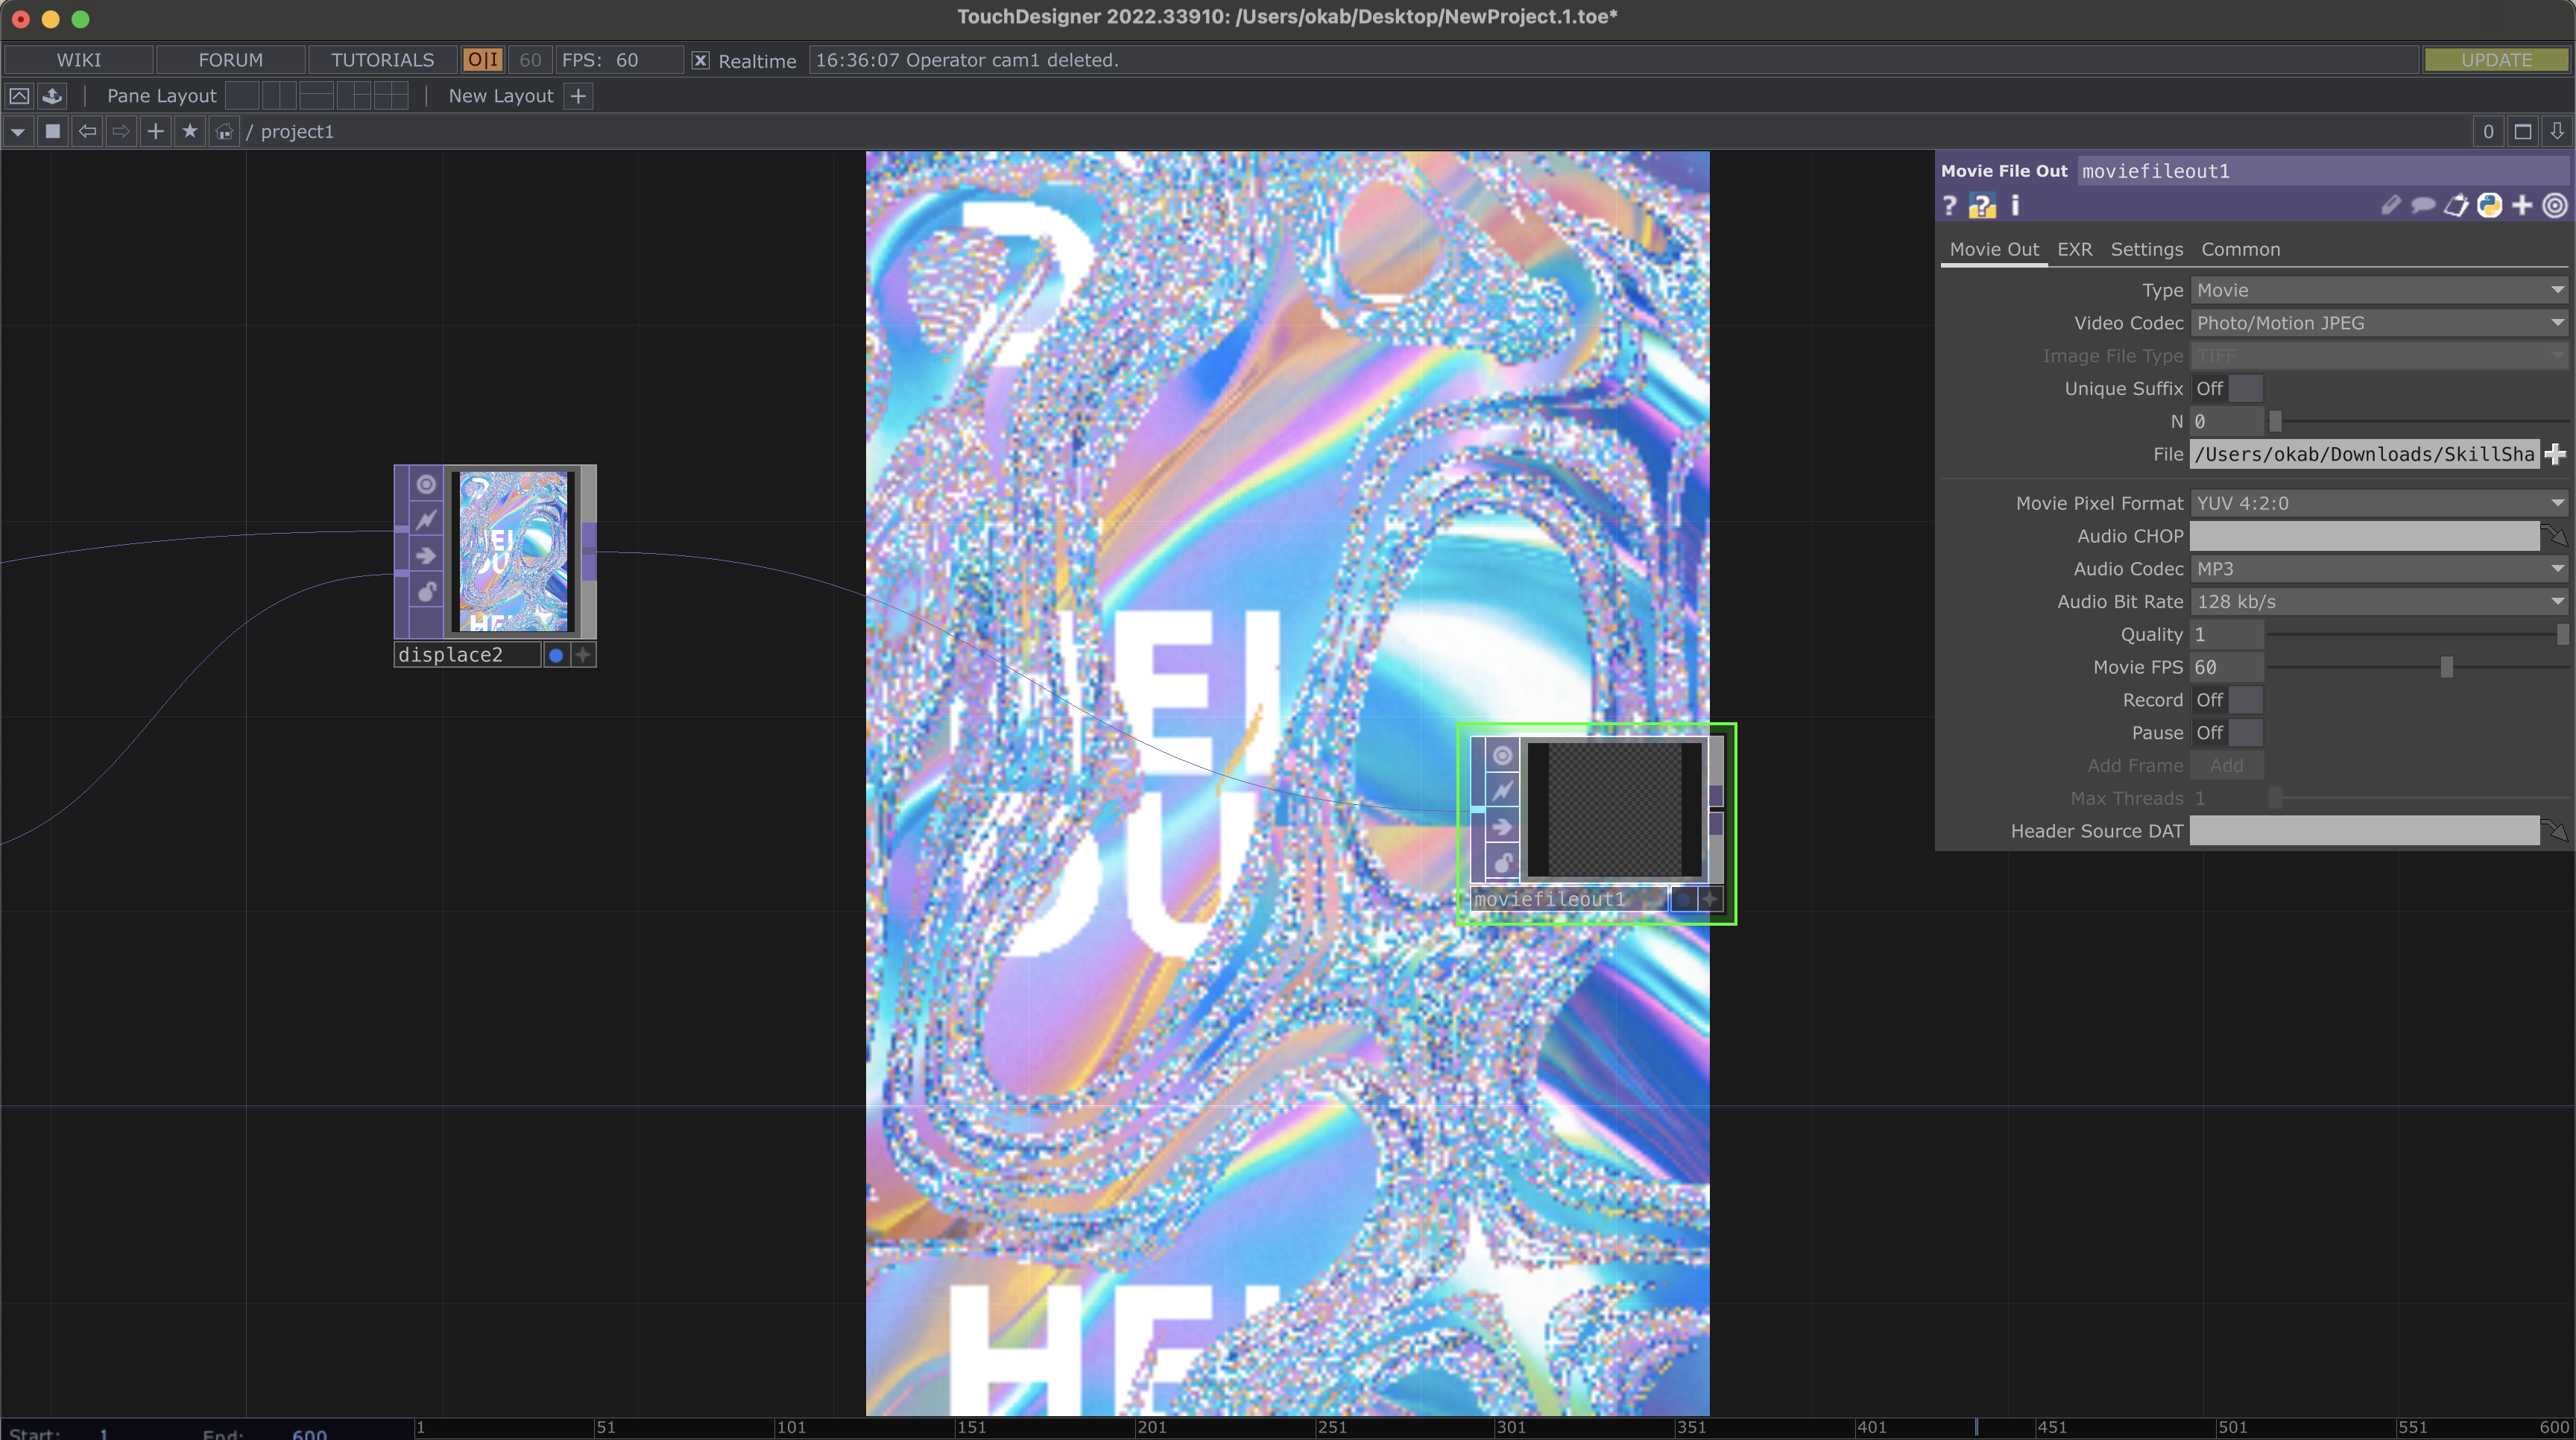
Task: Switch to the Settings parameter tab
Action: pyautogui.click(x=2146, y=250)
